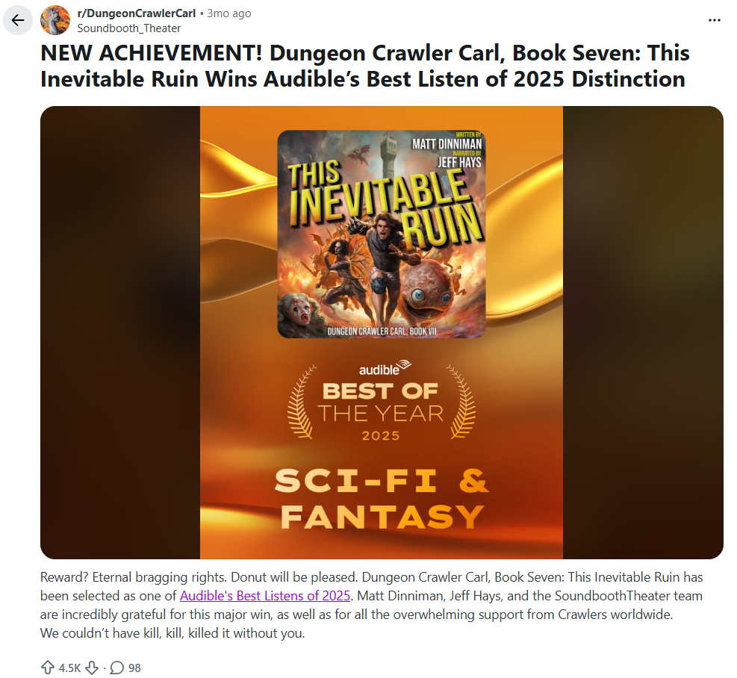Screen dimensions: 737x678
Task: Downvote the post
Action: (92, 668)
